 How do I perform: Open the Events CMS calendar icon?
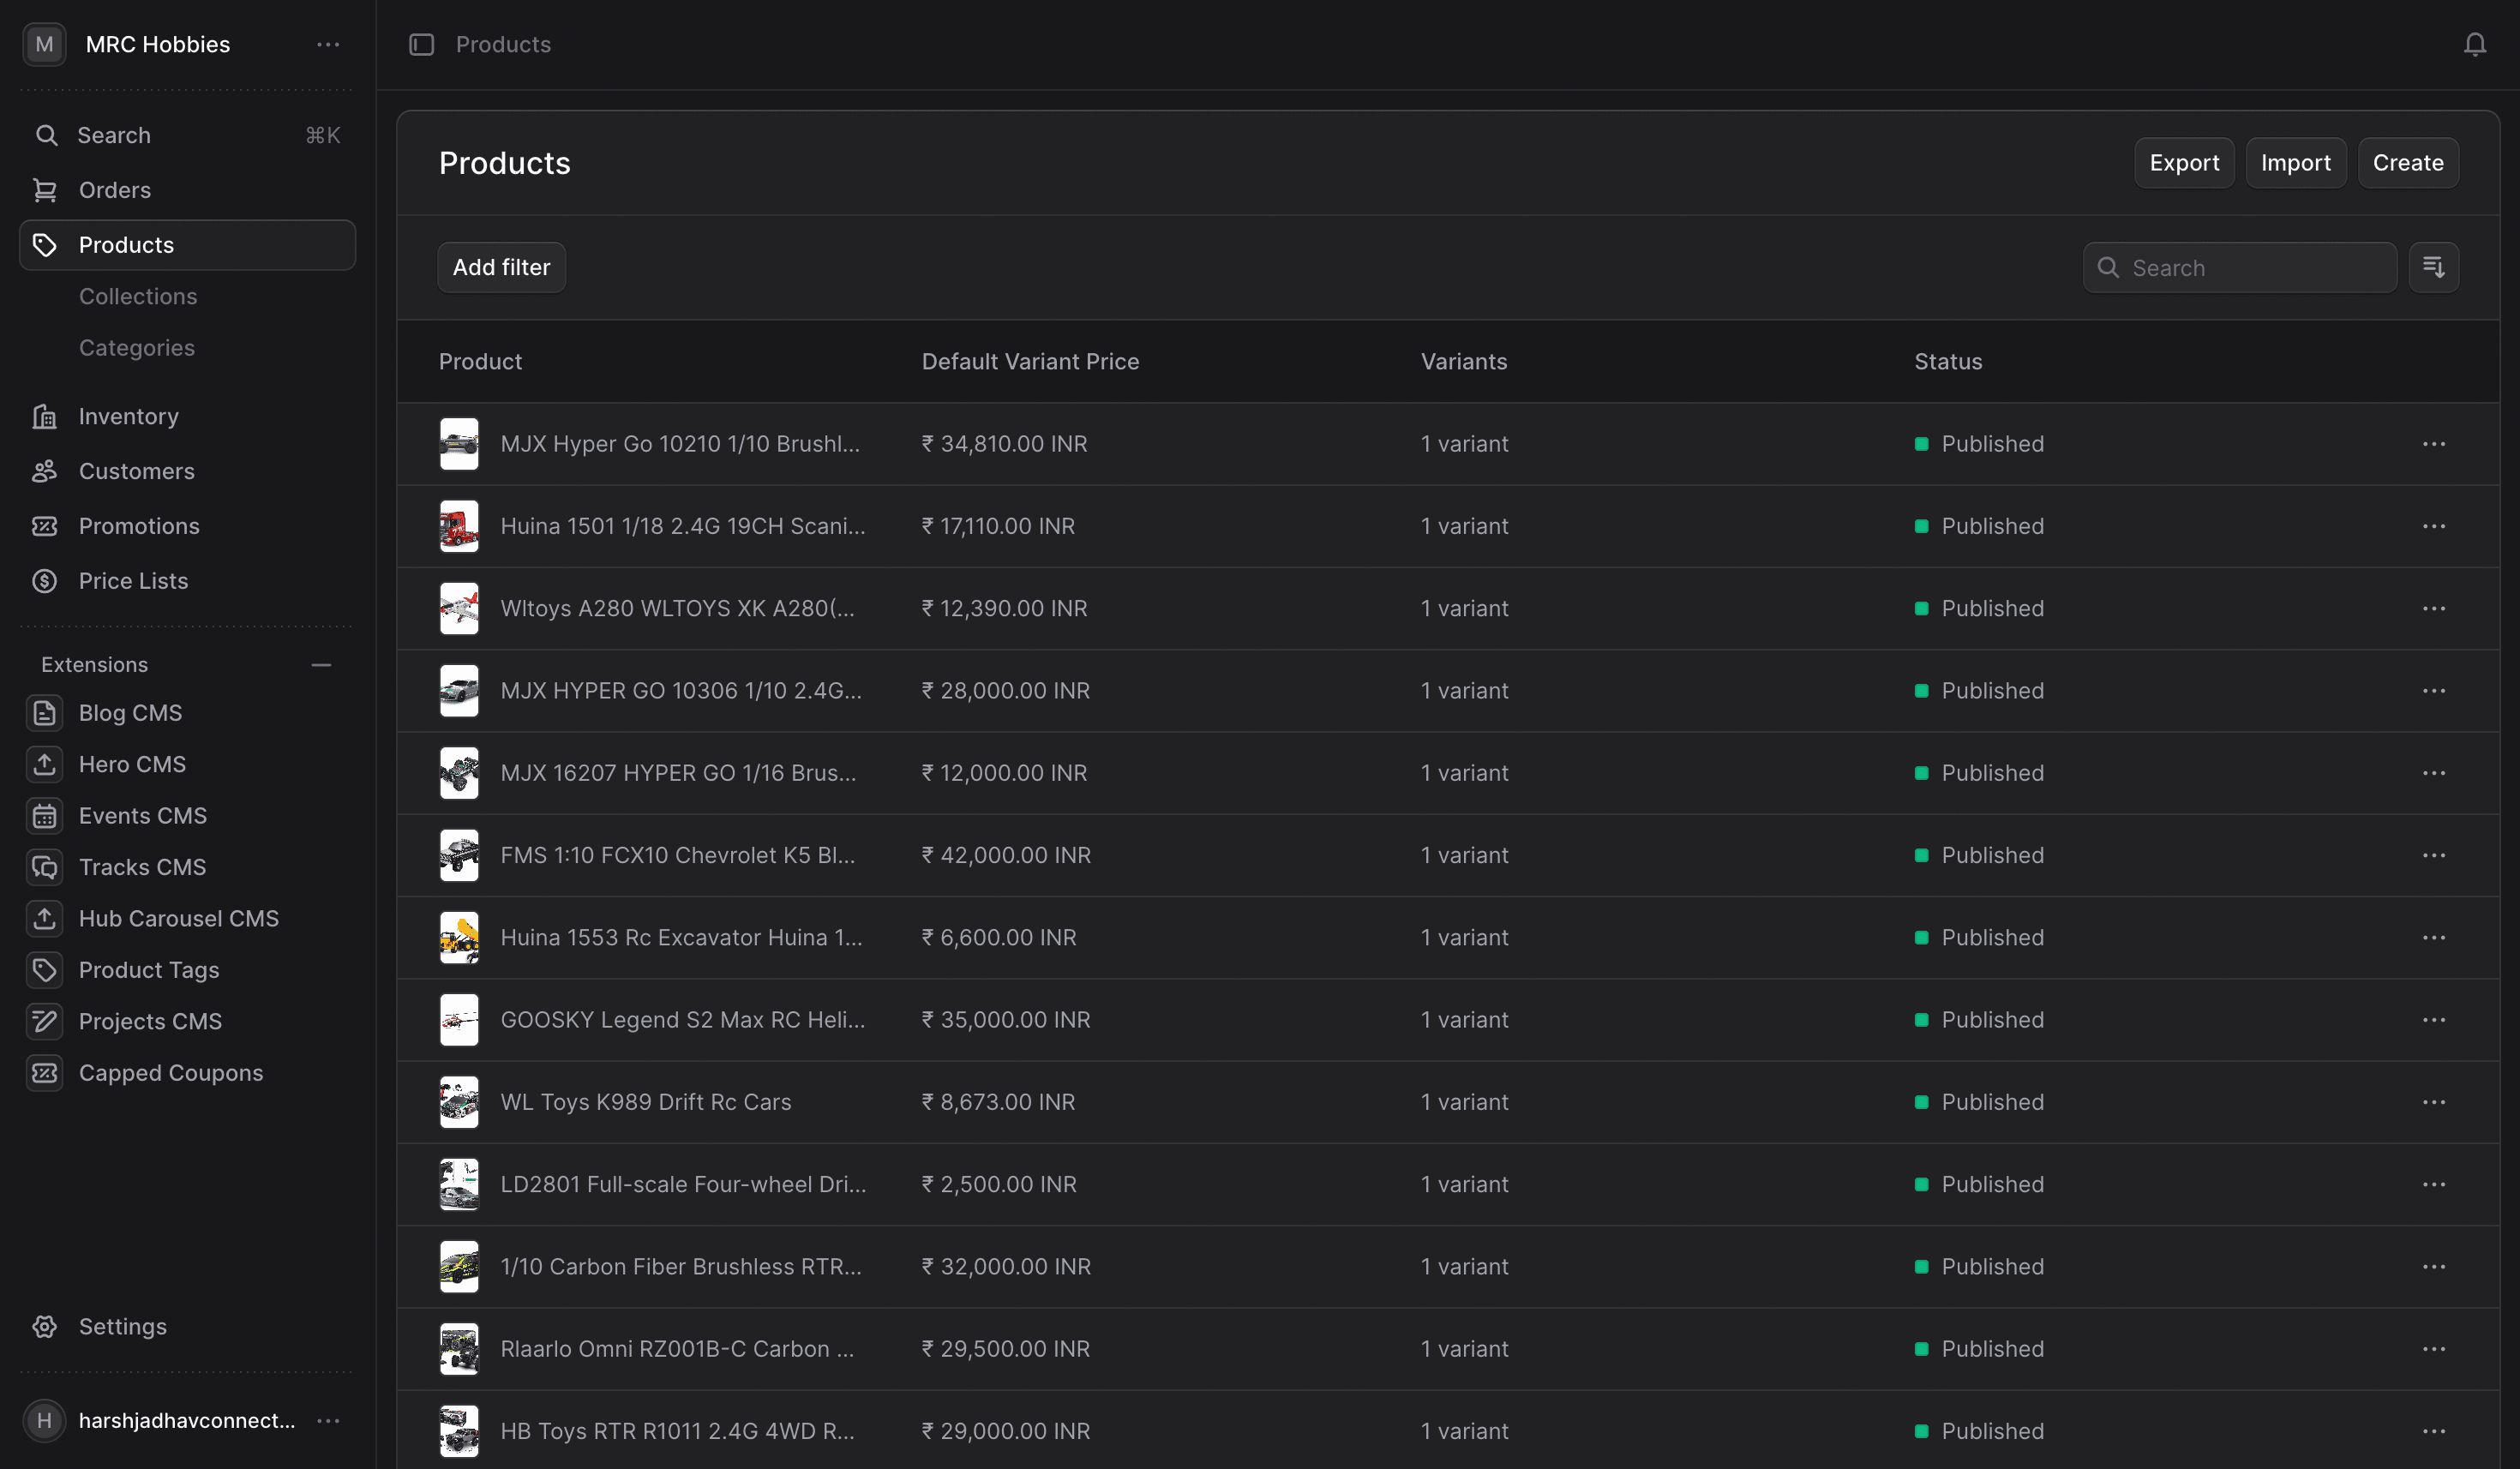44,816
